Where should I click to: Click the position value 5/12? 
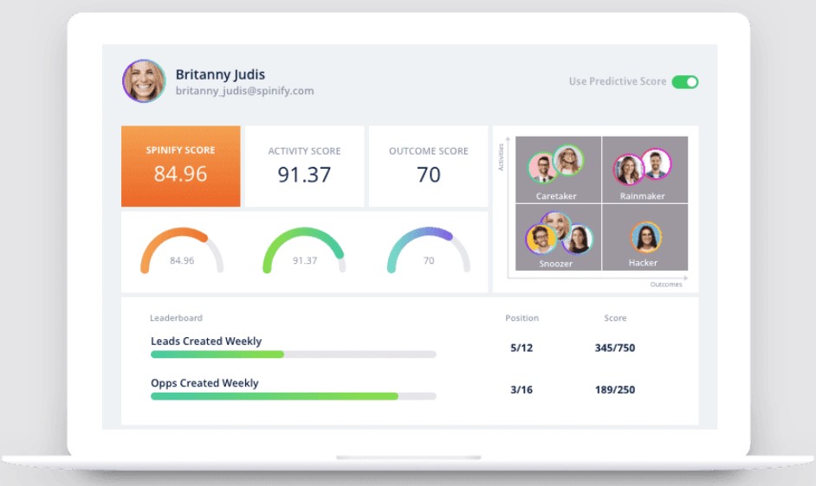click(x=521, y=348)
